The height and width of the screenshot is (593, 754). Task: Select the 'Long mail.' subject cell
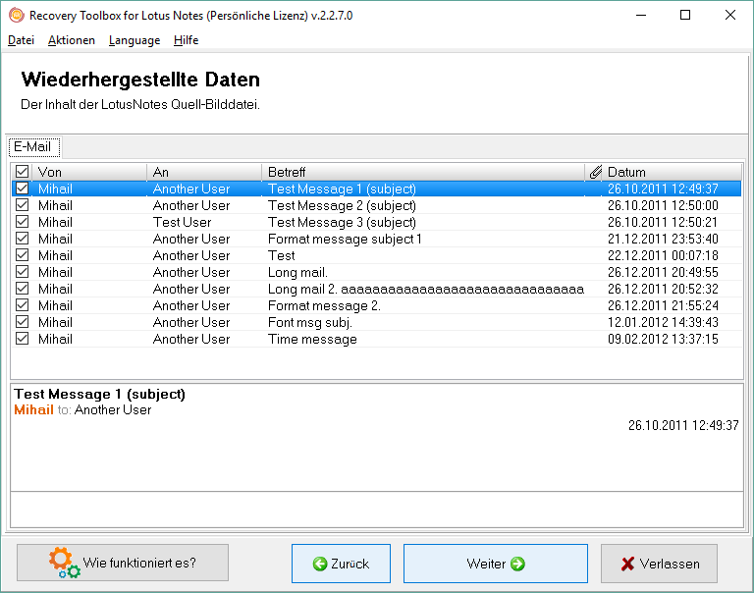[x=297, y=272]
